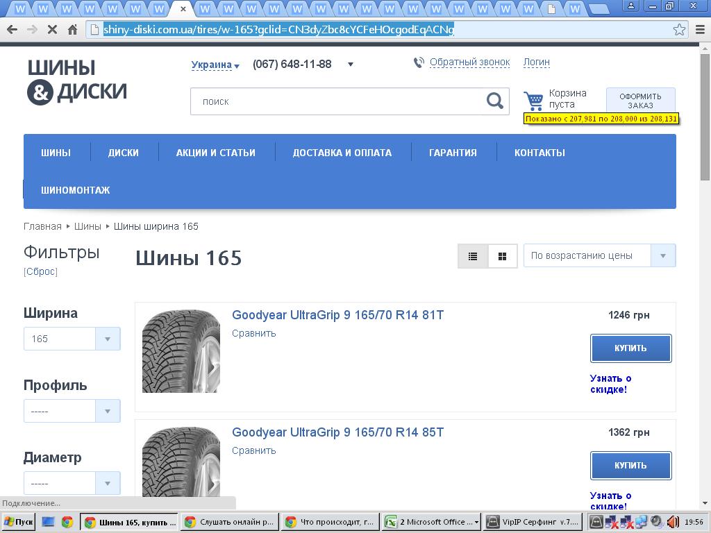Expand the phone numbers dropdown arrow
711x533 pixels.
tap(351, 65)
